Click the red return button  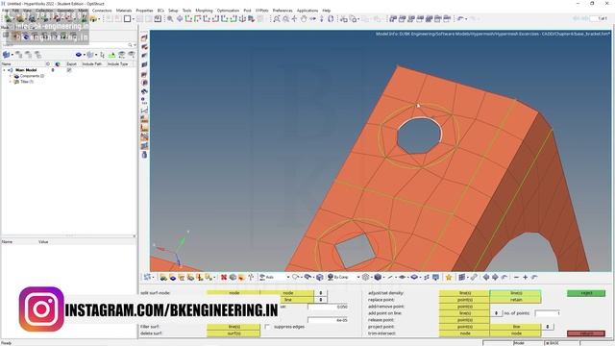(586, 334)
